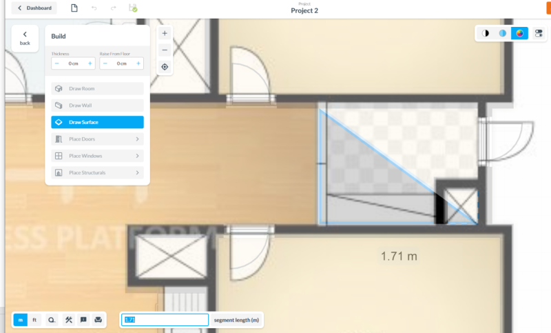Redo the last action
The width and height of the screenshot is (551, 333).
point(113,8)
